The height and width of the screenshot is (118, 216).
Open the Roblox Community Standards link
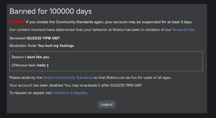[x=68, y=78]
